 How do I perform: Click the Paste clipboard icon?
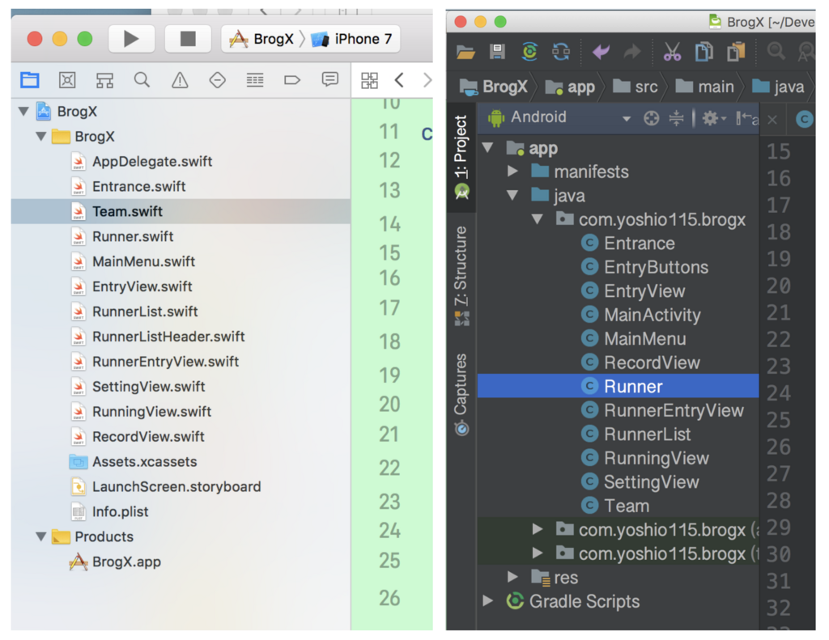[x=736, y=52]
